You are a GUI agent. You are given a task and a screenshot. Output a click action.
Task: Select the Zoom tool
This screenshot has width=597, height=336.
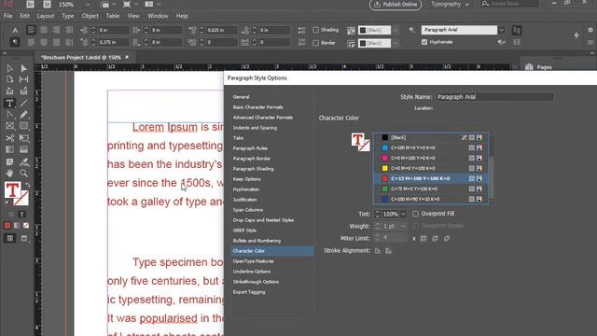pyautogui.click(x=23, y=174)
